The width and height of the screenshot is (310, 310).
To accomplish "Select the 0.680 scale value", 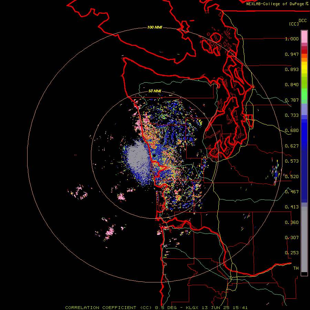I will pyautogui.click(x=292, y=131).
